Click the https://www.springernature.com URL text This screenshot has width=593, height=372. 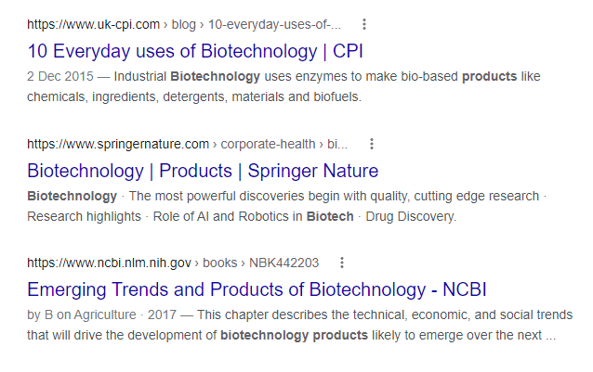(118, 144)
